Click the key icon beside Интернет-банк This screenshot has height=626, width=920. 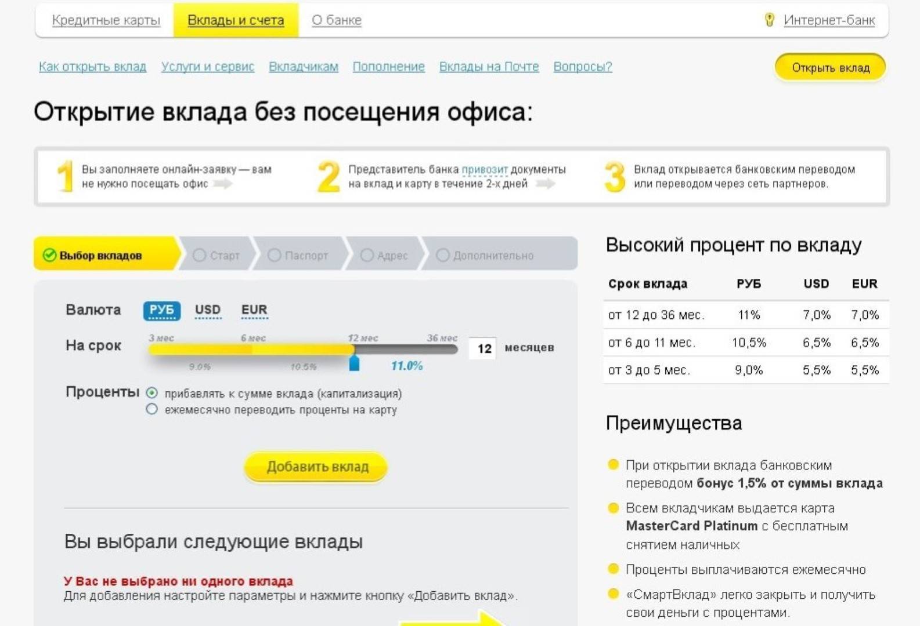tap(769, 20)
